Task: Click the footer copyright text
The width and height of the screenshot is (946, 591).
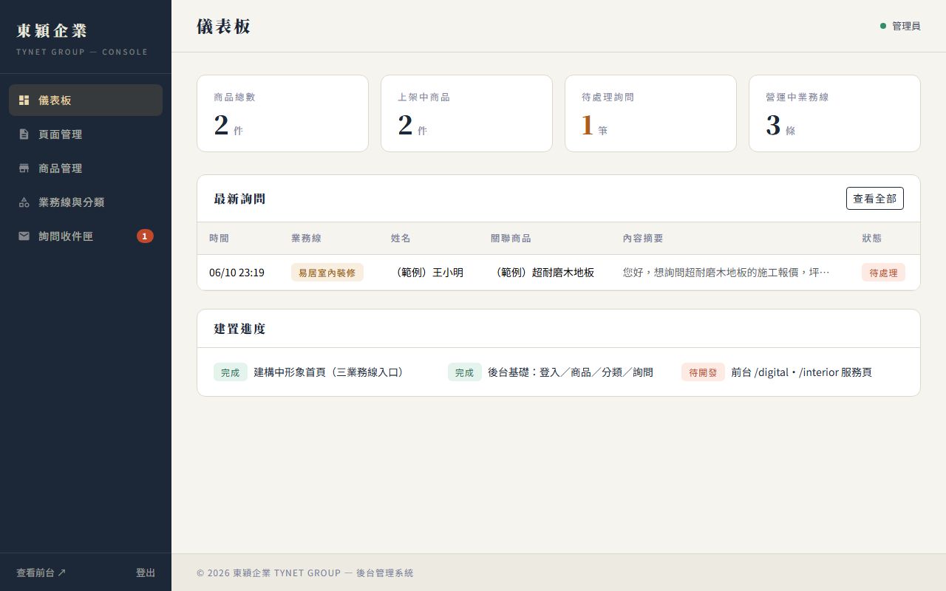Action: pos(305,573)
